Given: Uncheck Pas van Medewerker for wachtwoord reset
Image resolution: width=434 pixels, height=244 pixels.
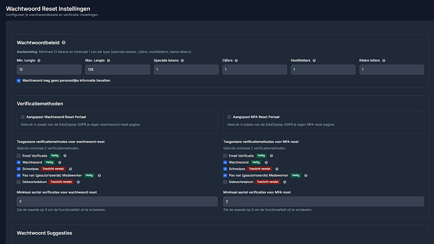Looking at the screenshot, I should click(19, 175).
